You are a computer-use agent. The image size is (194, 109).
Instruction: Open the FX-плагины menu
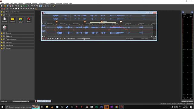tap(51, 3)
